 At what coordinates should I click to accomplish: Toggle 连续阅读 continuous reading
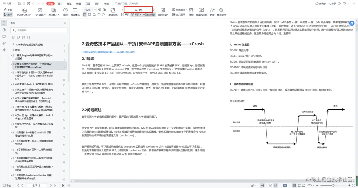149,14
